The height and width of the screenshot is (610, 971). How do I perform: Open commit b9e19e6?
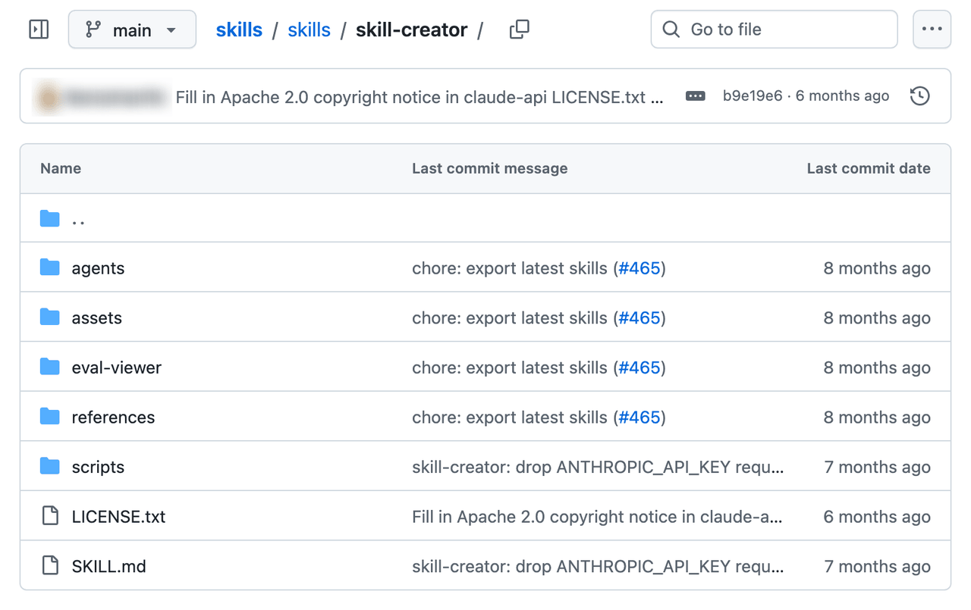[x=753, y=96]
